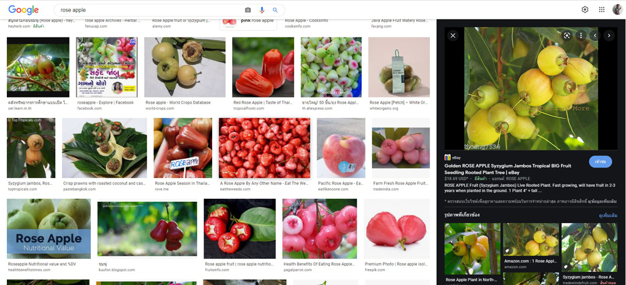Click the healthbenefitstimes.com source text
The width and height of the screenshot is (626, 285).
tap(29, 270)
